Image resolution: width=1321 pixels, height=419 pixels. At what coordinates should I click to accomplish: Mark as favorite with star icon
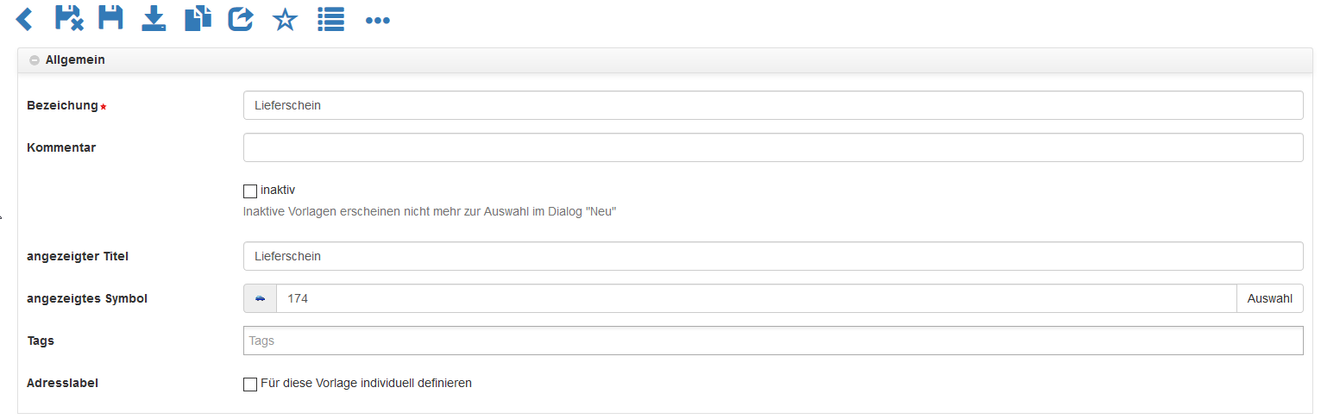point(285,19)
